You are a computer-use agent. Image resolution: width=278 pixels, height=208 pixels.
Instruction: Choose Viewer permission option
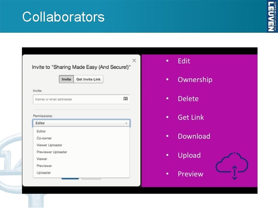point(42,159)
